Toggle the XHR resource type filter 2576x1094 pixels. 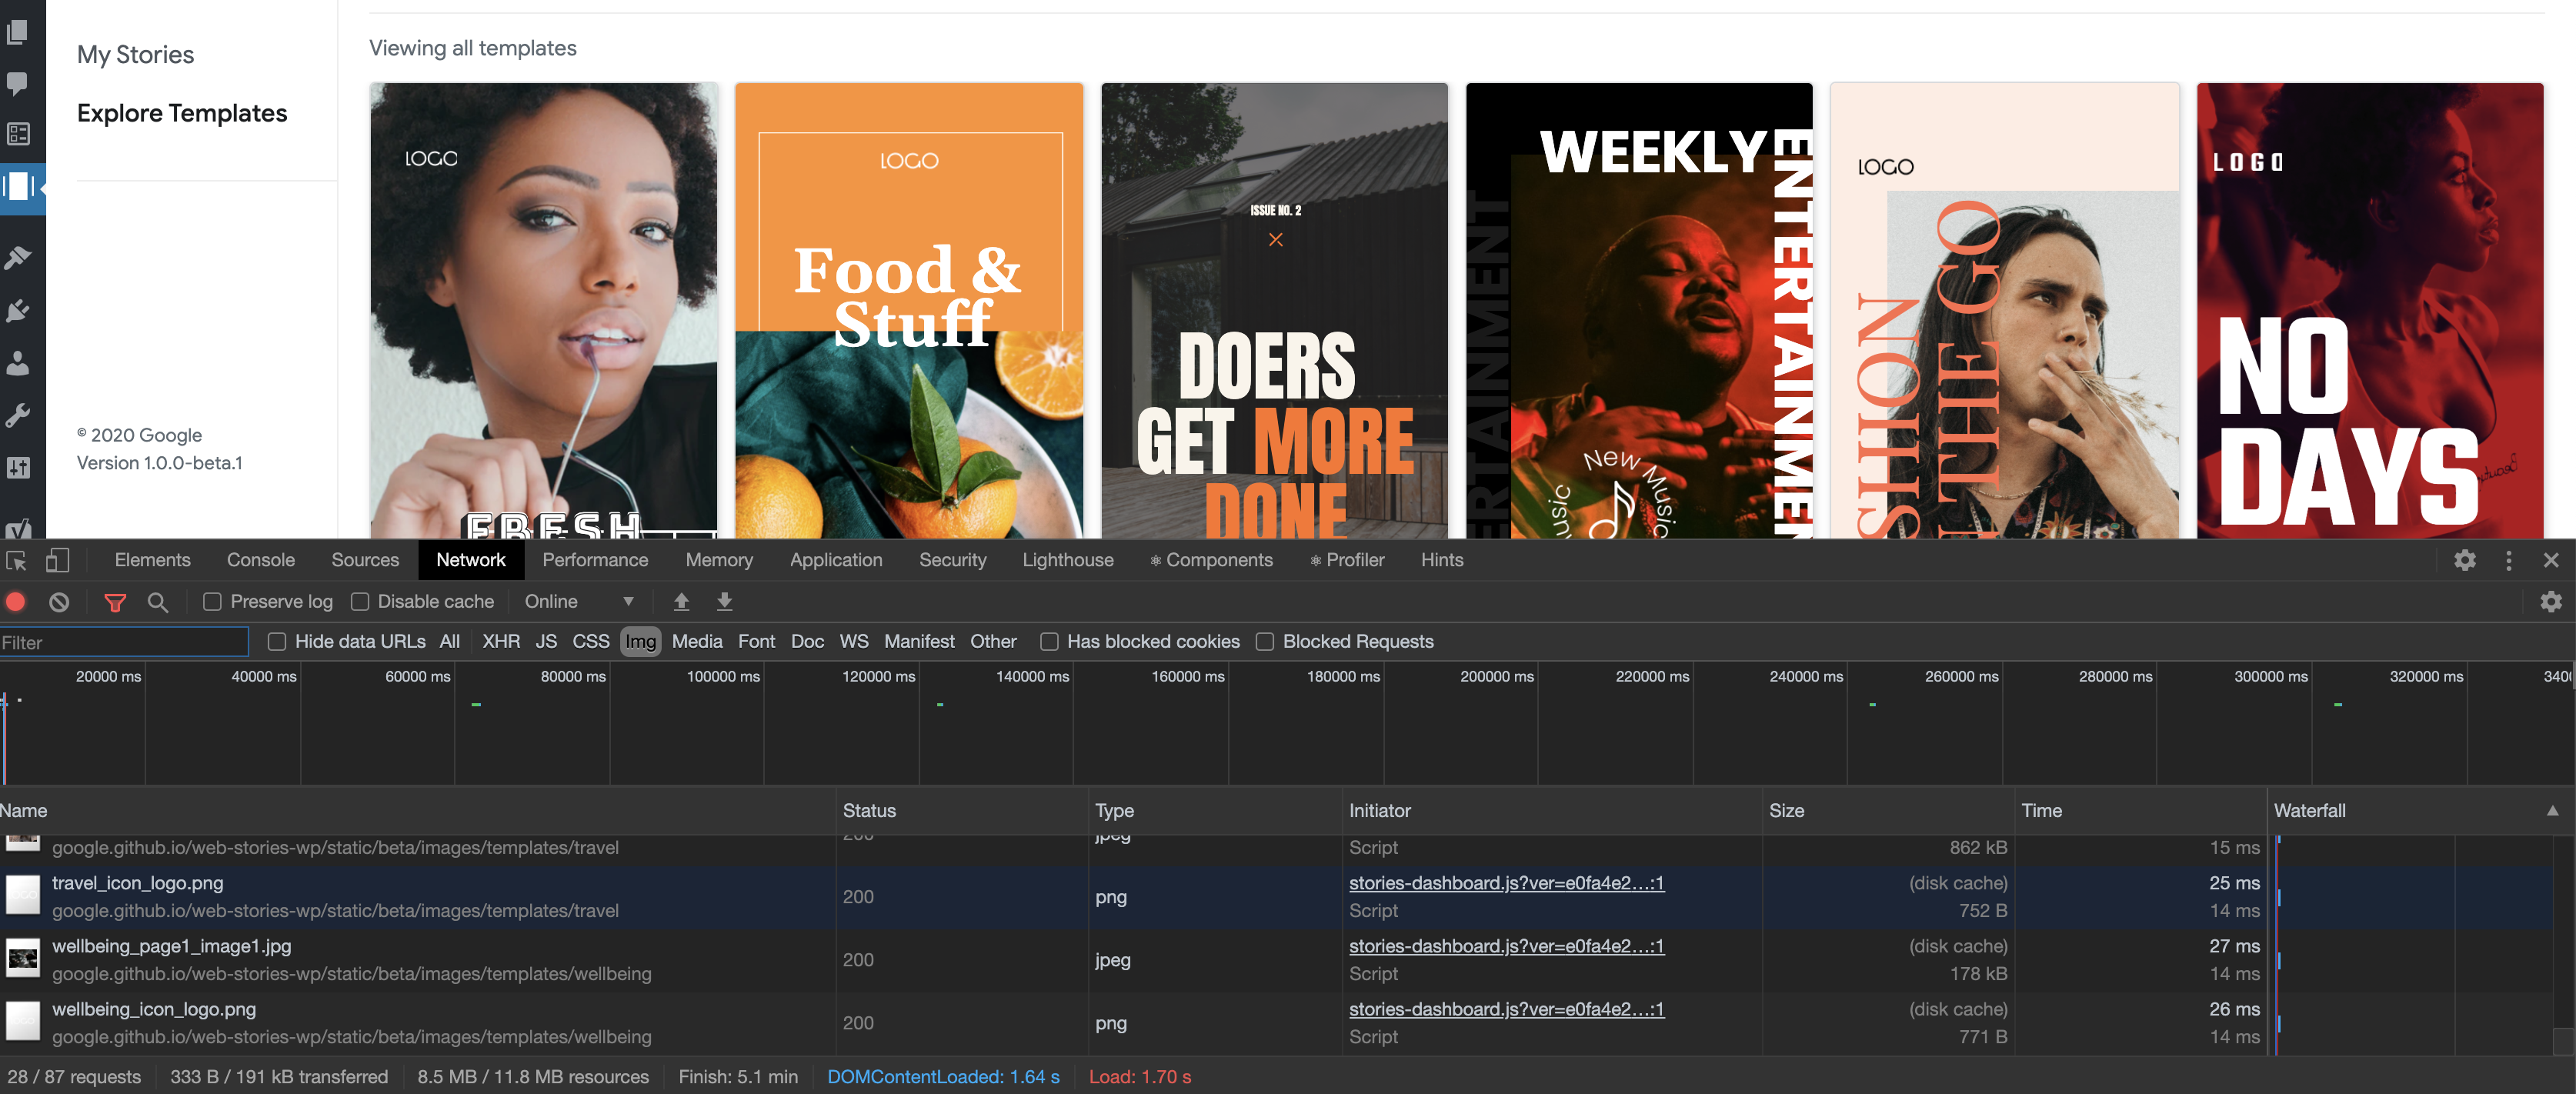pos(501,642)
